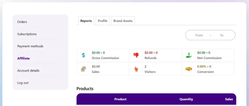Image resolution: width=249 pixels, height=106 pixels.
Task: Open Account details page
Action: click(28, 70)
